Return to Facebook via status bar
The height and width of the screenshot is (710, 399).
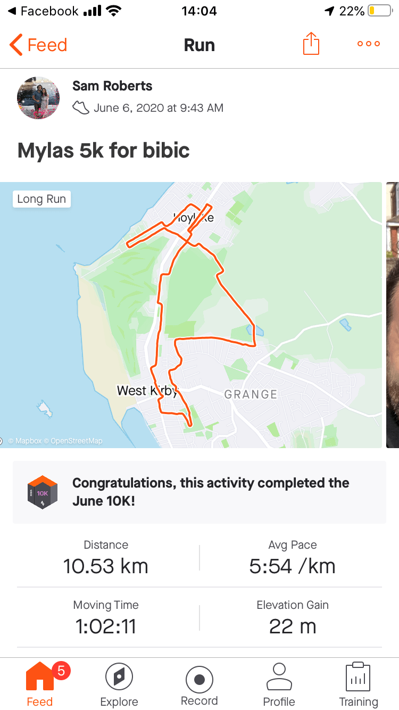coord(43,11)
